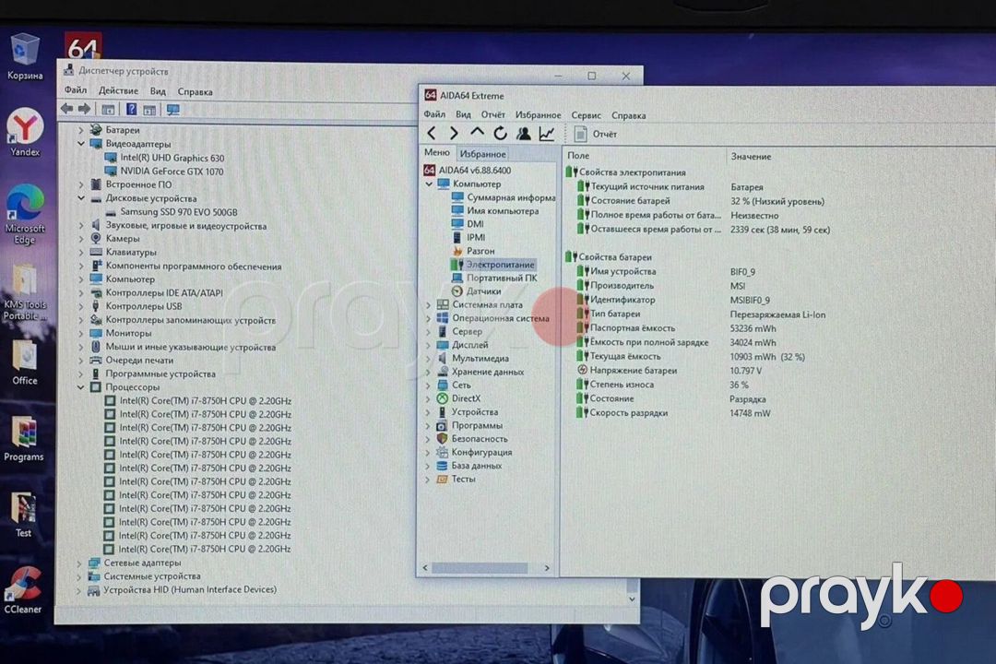Click AIDA64 tree scroll right arrow
The height and width of the screenshot is (664, 996).
pyautogui.click(x=546, y=568)
